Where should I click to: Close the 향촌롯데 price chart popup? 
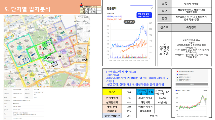(x=152, y=8)
